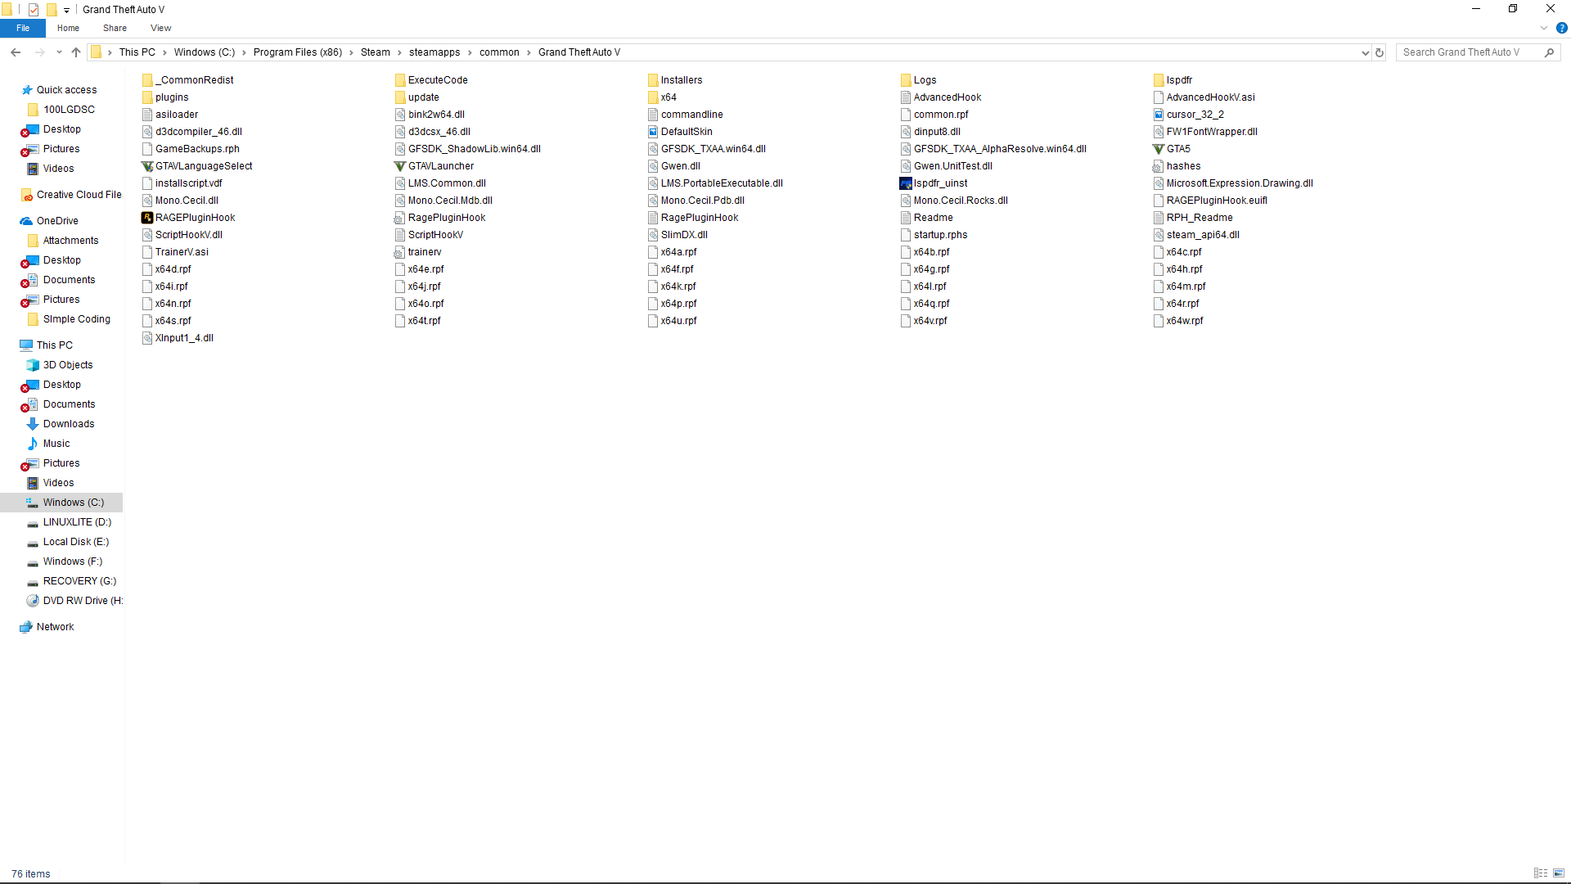Switch to details view layout
This screenshot has height=884, width=1571.
[x=1541, y=873]
